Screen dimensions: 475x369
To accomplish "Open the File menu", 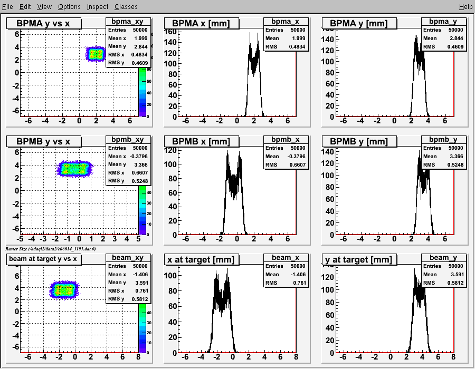I will [x=7, y=7].
